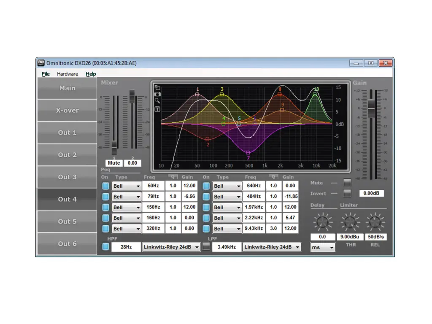Click the mixer Mute button

[x=114, y=163]
